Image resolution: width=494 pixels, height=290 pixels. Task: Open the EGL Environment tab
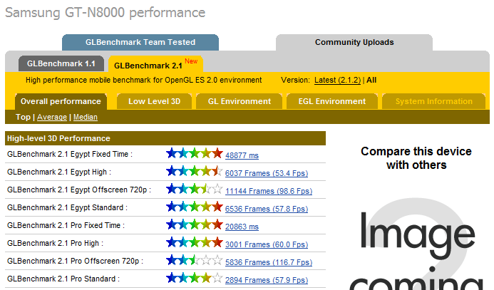(x=332, y=101)
